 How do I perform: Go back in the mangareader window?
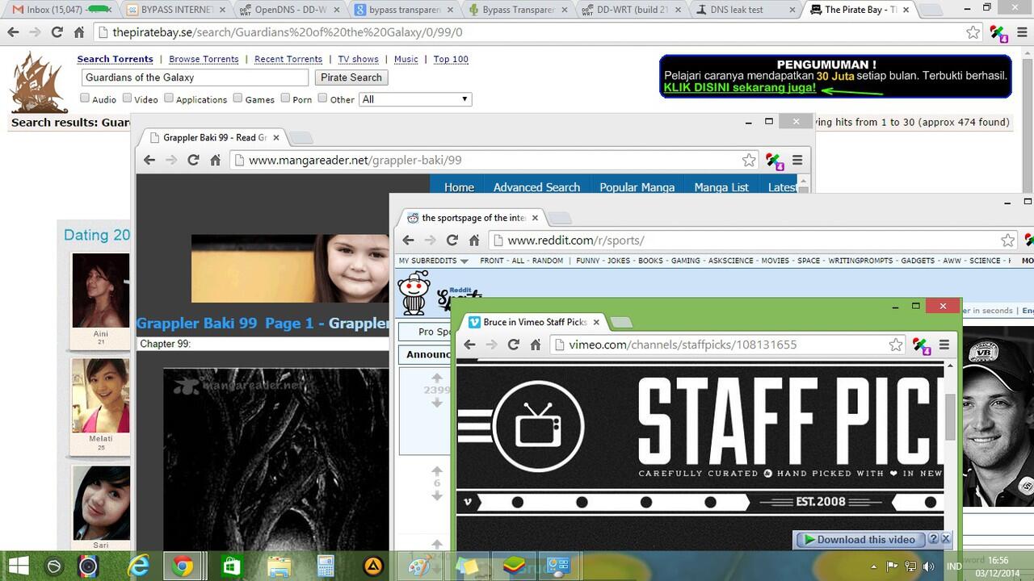pos(149,160)
